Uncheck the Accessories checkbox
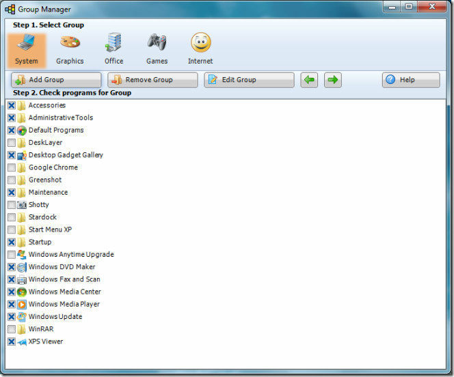 [12, 106]
